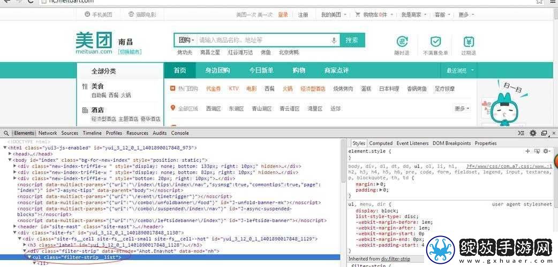The height and width of the screenshot is (267, 558).
Task: Go to the 身边团购 nav item
Action: point(217,70)
